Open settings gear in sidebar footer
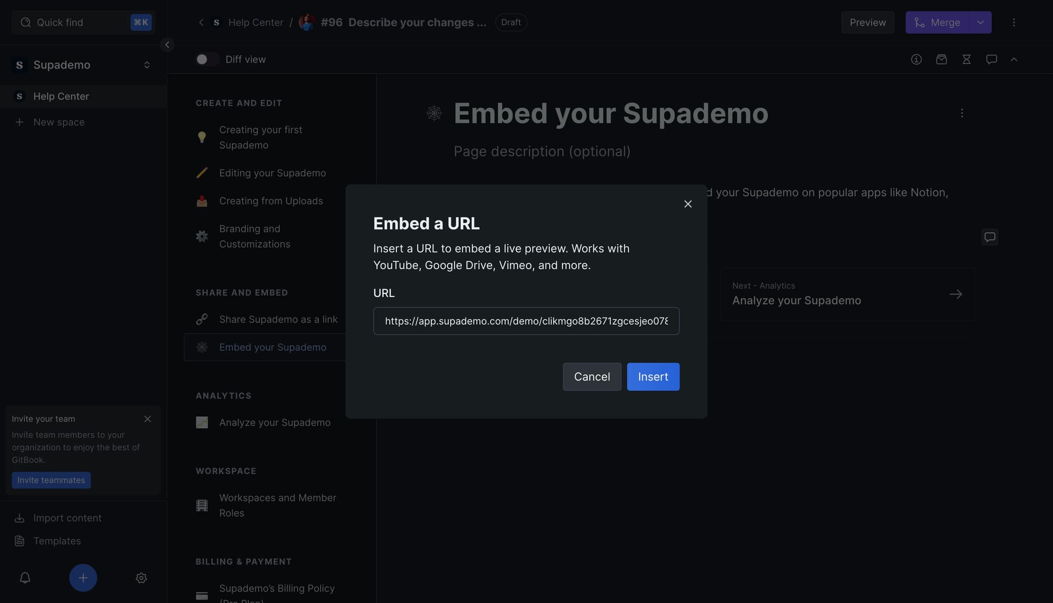The image size is (1053, 603). (141, 578)
